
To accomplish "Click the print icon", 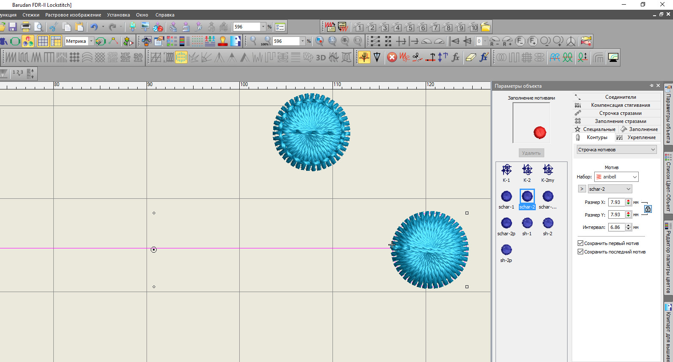I will [26, 27].
